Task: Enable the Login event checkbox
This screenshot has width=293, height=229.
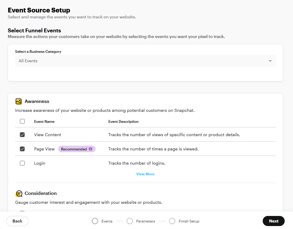Action: 22,163
